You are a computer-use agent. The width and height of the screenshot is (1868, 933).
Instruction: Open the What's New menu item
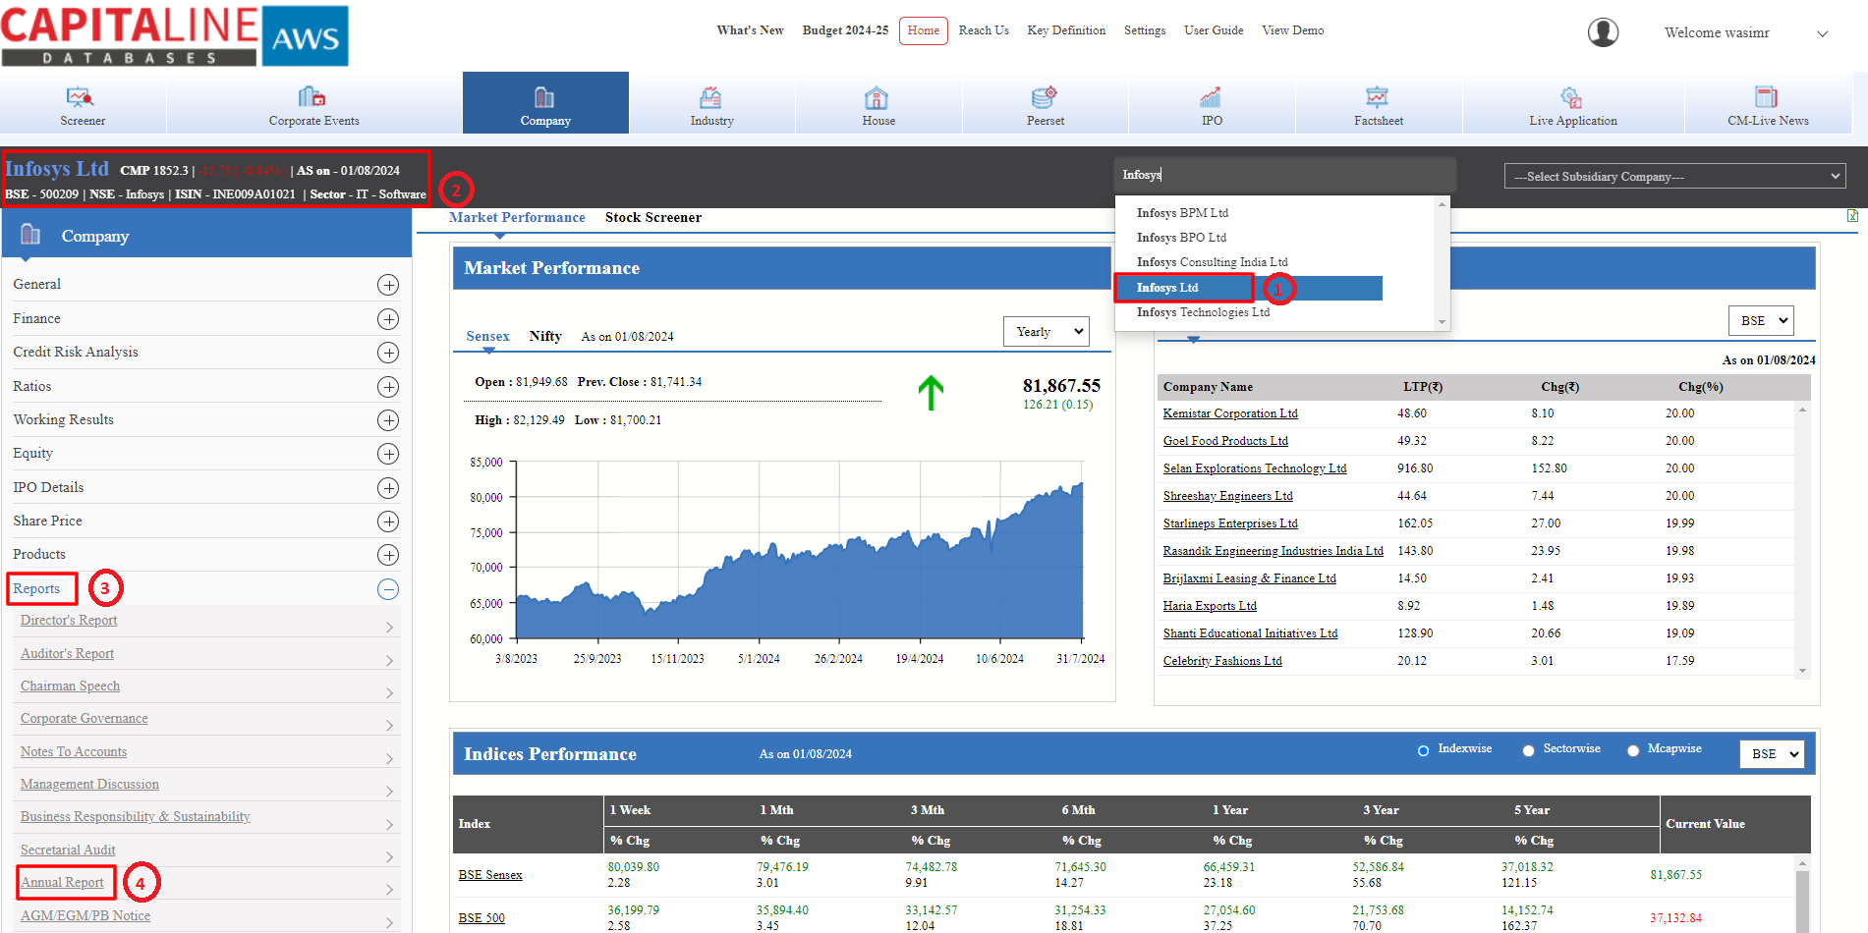point(750,30)
